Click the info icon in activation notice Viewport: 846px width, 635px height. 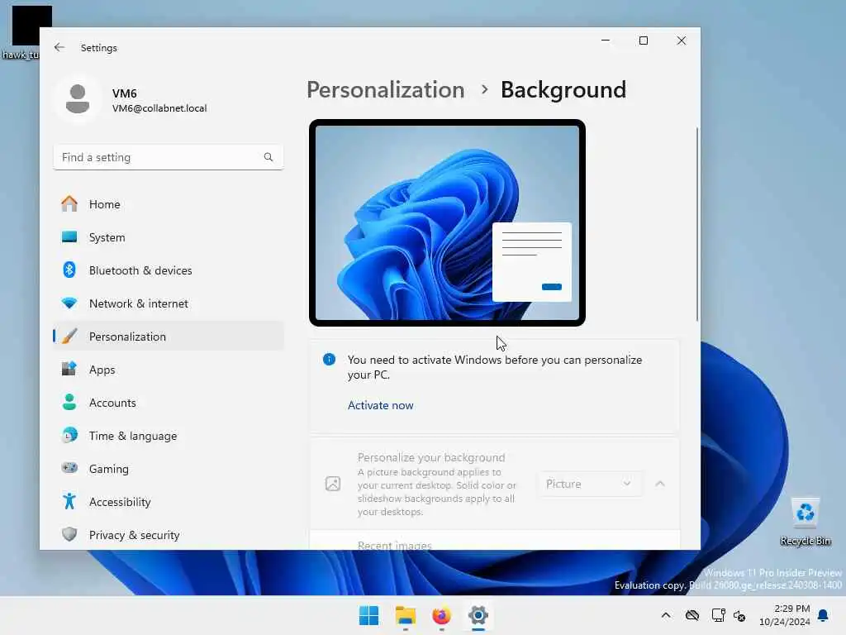329,360
